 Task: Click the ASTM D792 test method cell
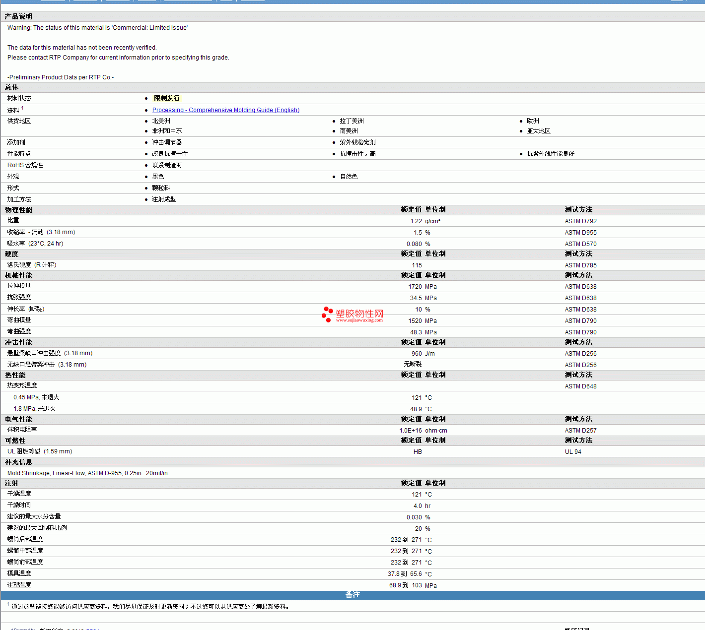pyautogui.click(x=580, y=221)
